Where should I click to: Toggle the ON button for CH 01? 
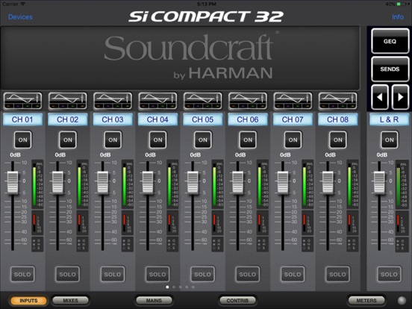22,140
